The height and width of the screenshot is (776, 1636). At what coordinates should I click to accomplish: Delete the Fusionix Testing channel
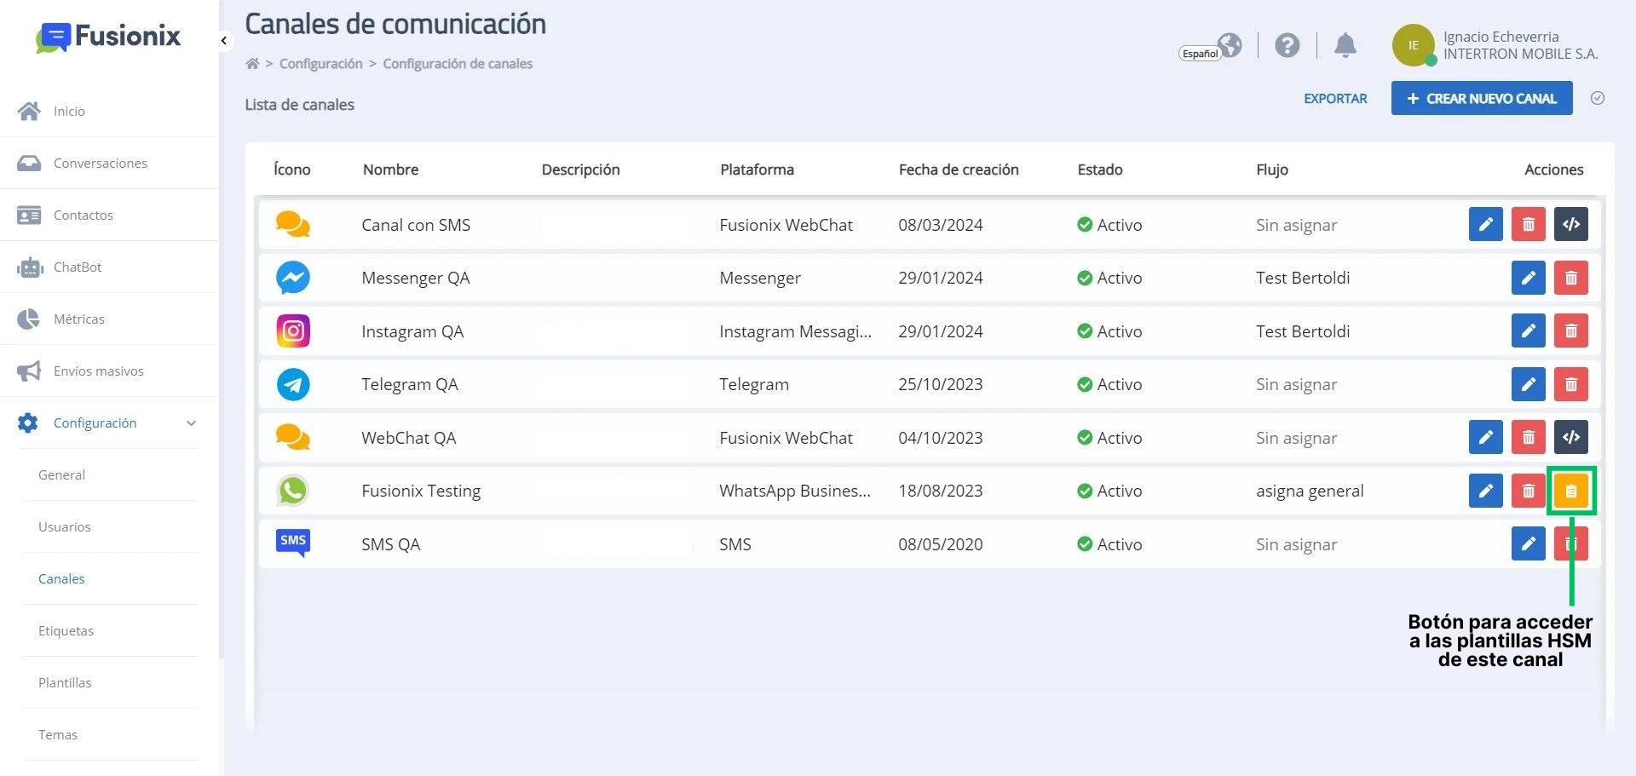1528,491
